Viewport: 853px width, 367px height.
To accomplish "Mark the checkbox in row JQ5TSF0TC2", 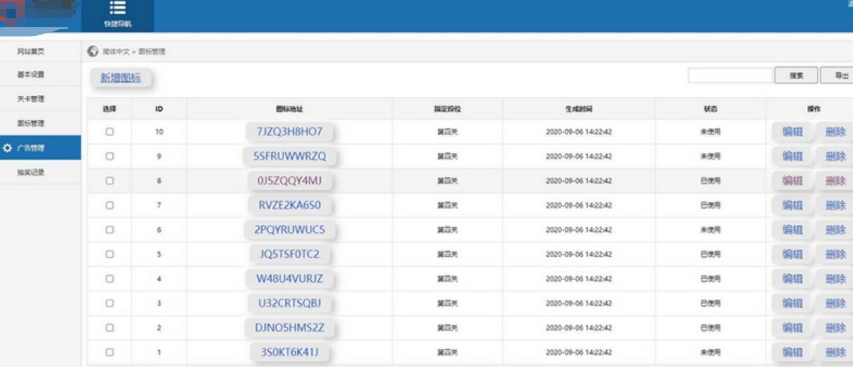I will coord(110,254).
